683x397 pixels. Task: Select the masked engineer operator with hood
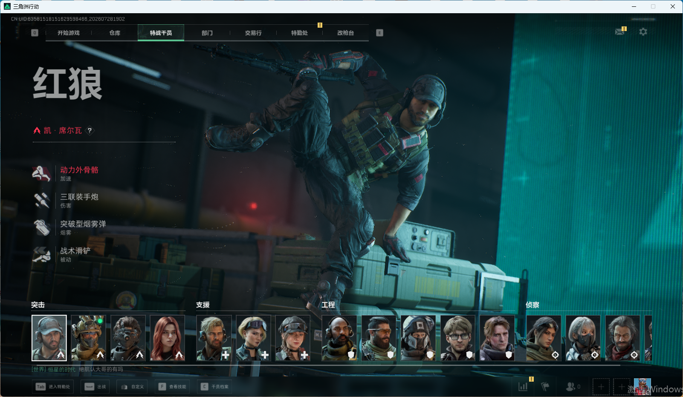(418, 338)
